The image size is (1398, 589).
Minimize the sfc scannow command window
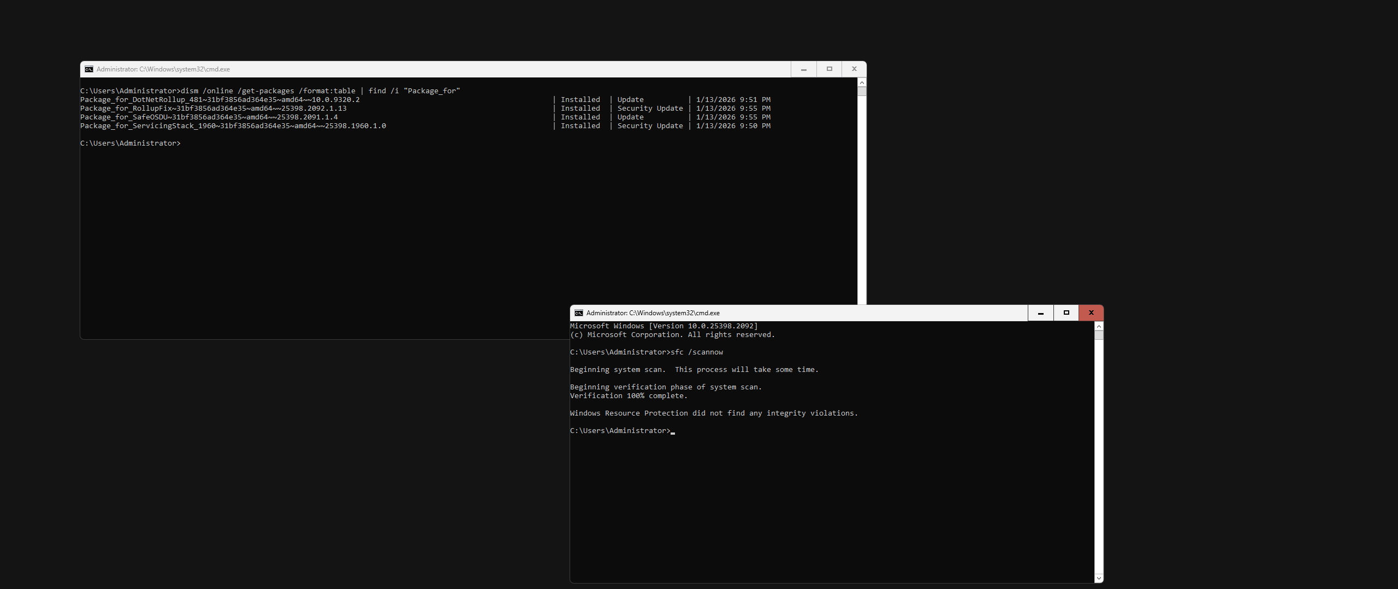[1040, 313]
